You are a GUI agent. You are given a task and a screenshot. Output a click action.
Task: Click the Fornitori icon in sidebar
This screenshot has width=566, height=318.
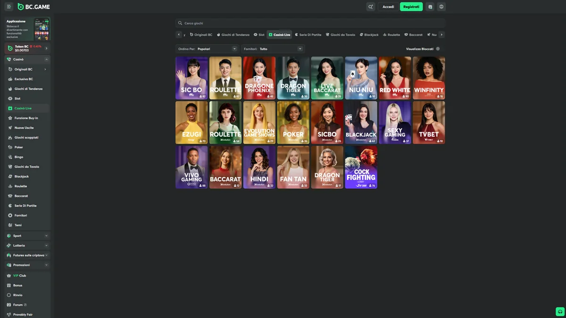tap(10, 215)
